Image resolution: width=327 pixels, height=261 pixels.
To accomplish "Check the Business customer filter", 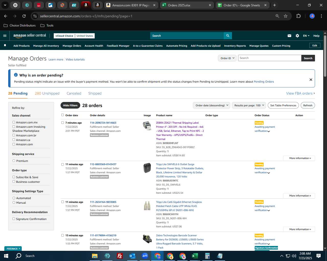I will [14, 182].
